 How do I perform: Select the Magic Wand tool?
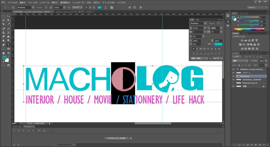point(8,20)
